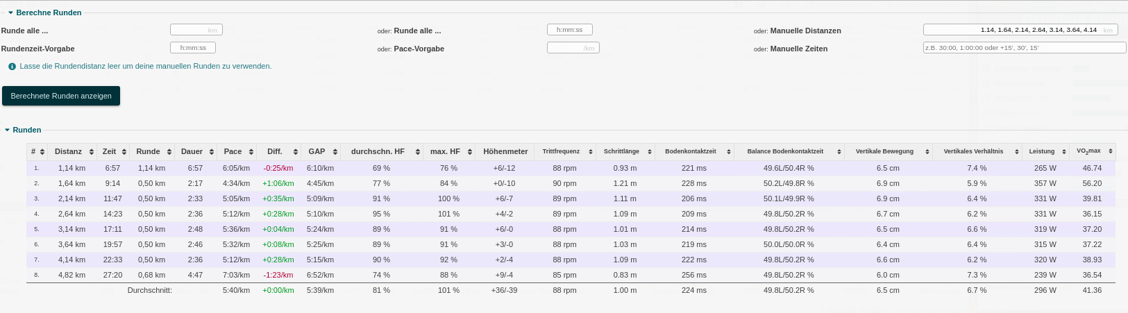Click sort arrows next to GAP header
The image size is (1128, 313).
[335, 152]
